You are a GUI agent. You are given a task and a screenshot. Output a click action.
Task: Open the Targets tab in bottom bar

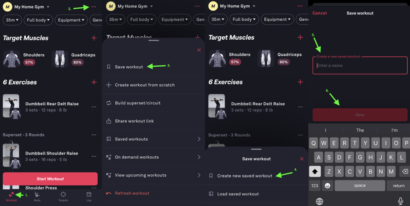(x=63, y=196)
